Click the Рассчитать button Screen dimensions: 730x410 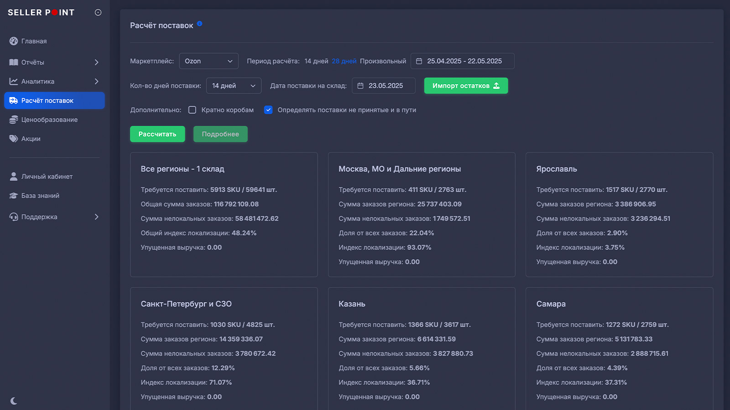[x=157, y=134]
